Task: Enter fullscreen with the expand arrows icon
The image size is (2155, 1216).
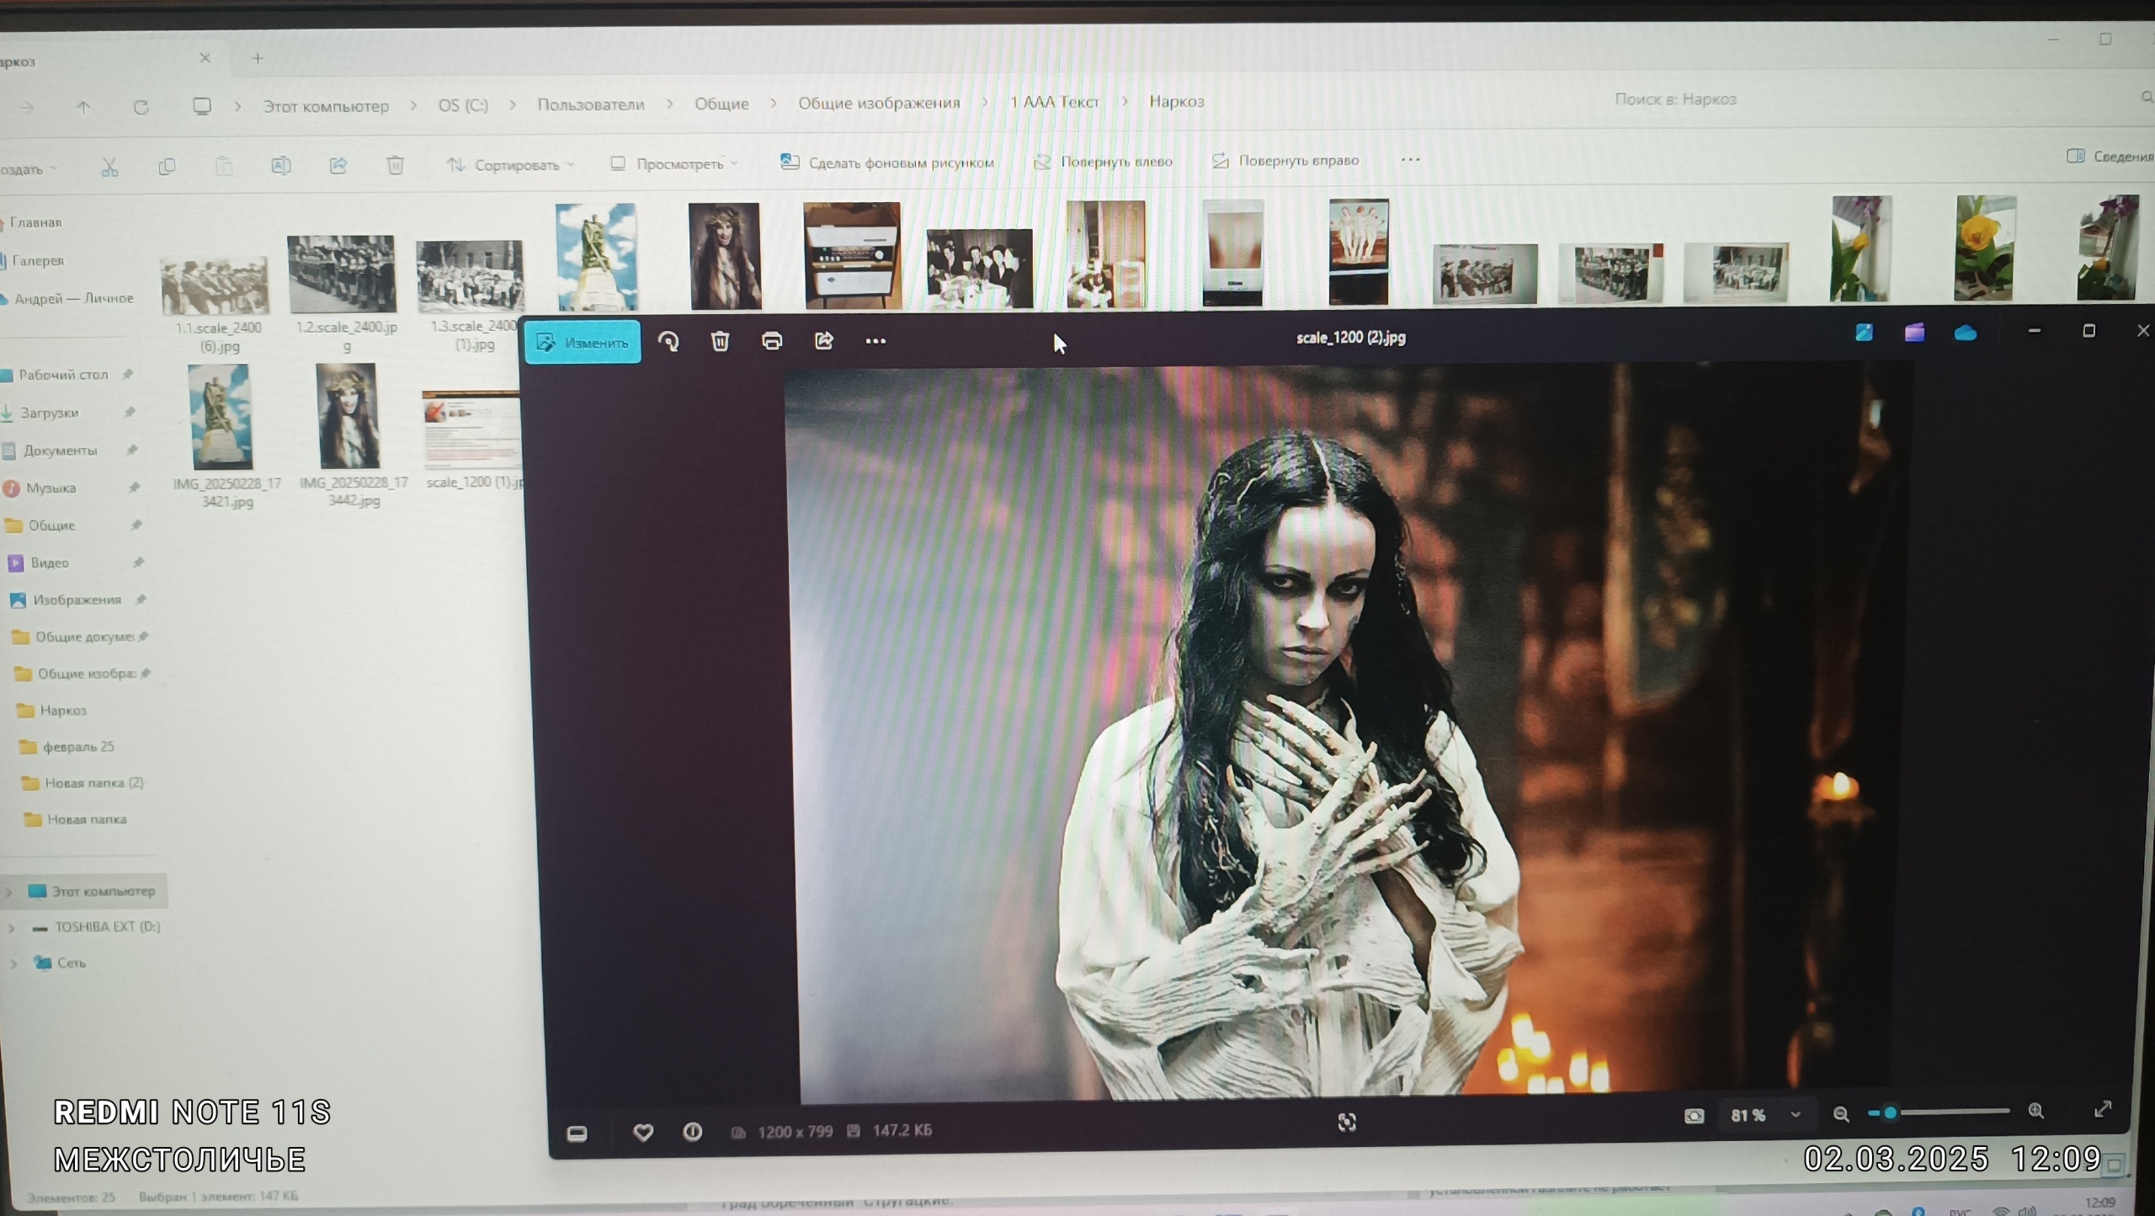Action: 2103,1109
